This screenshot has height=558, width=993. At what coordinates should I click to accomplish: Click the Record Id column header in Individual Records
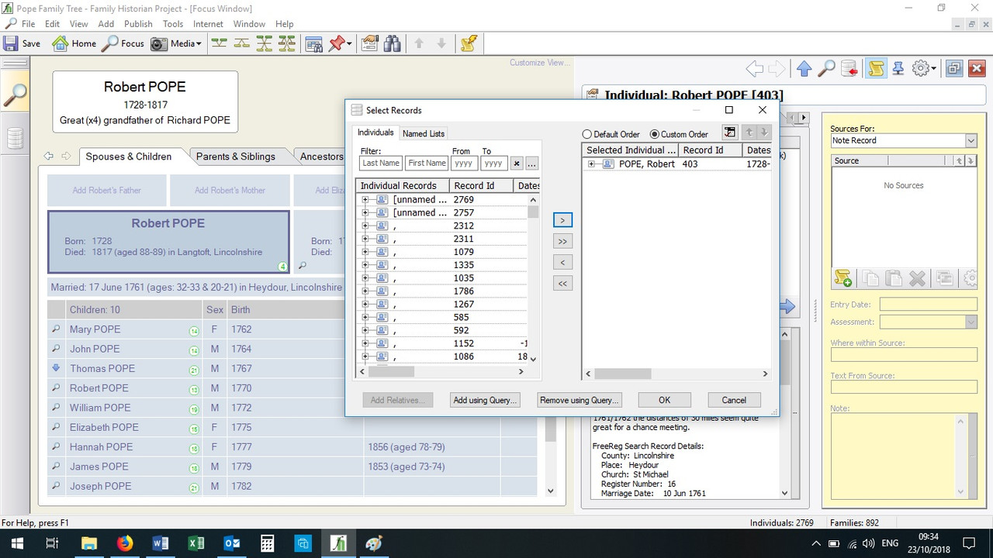pos(481,185)
